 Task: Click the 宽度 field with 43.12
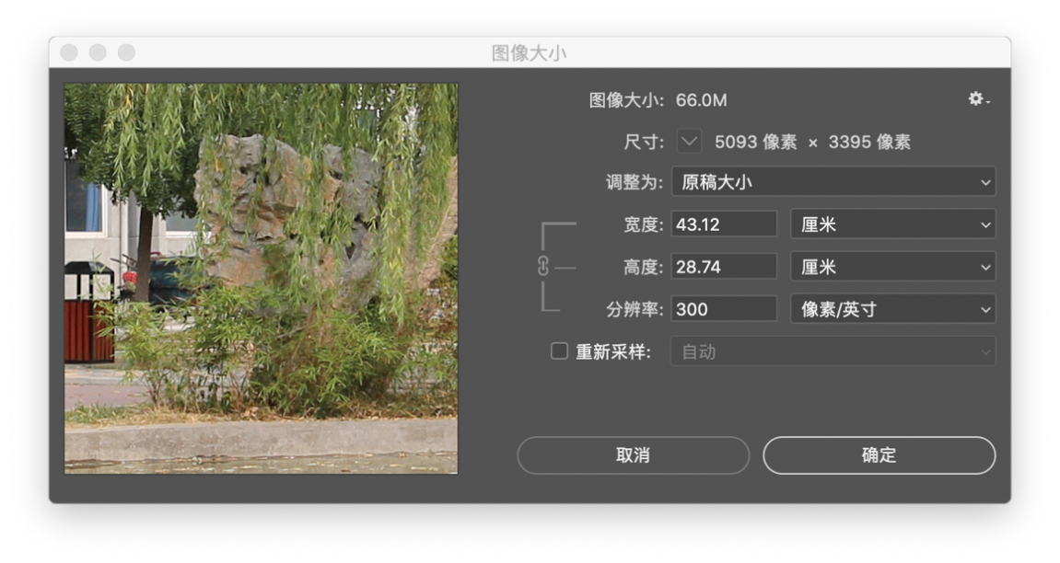pos(724,224)
